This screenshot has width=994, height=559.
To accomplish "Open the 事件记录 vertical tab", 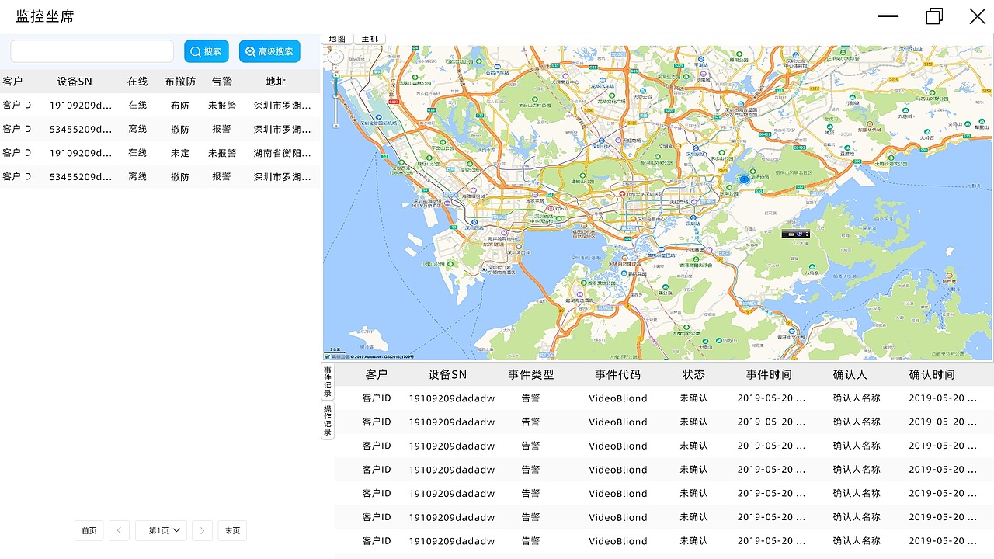I will click(x=327, y=380).
